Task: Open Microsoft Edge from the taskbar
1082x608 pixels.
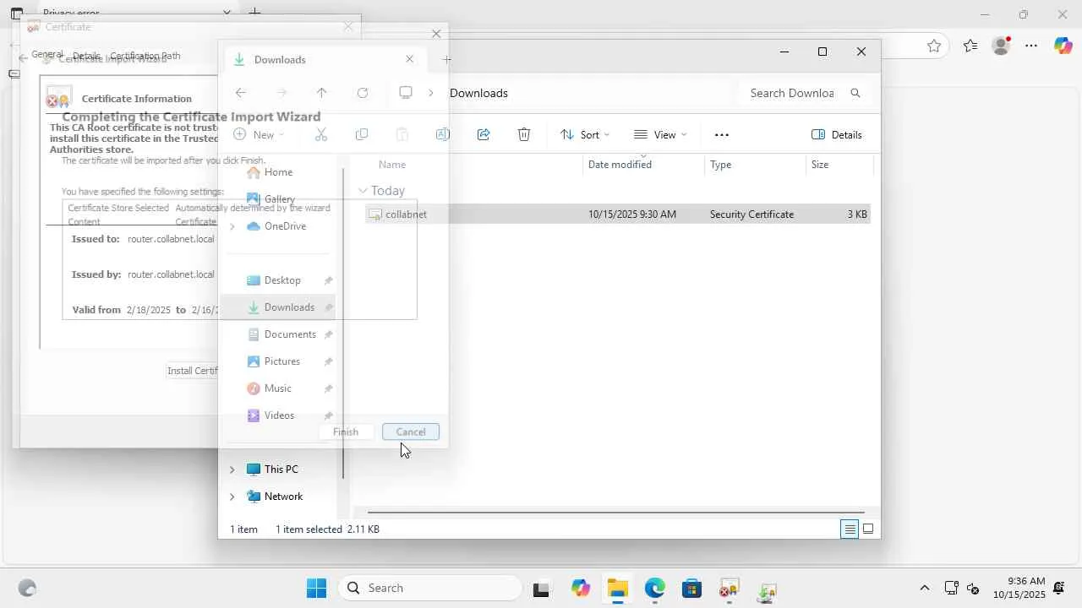Action: tap(655, 589)
